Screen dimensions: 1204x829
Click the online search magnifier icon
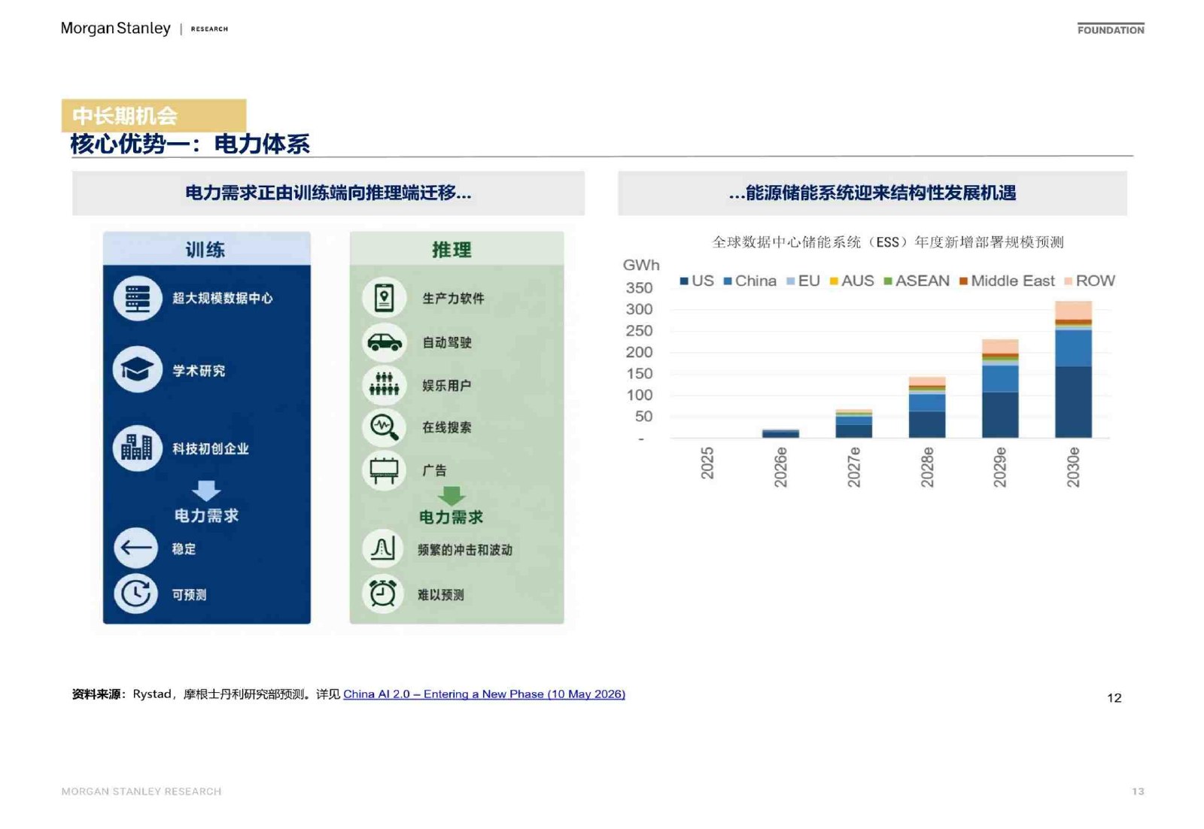click(385, 427)
